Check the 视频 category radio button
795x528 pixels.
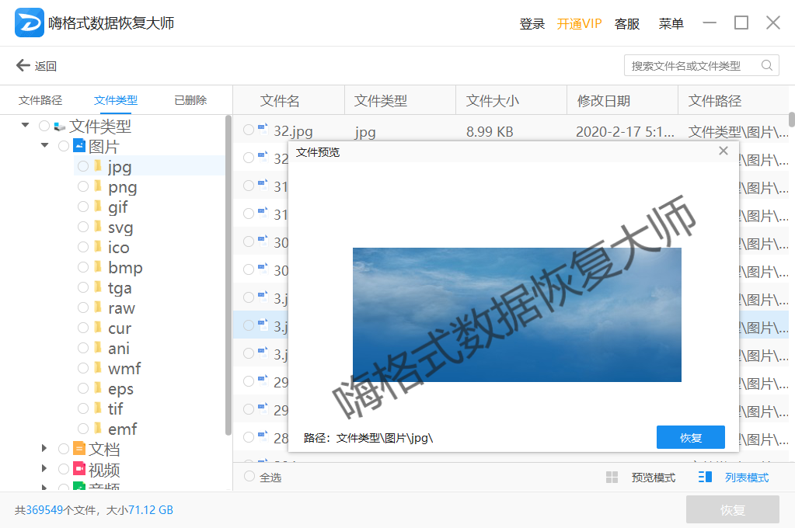point(64,469)
